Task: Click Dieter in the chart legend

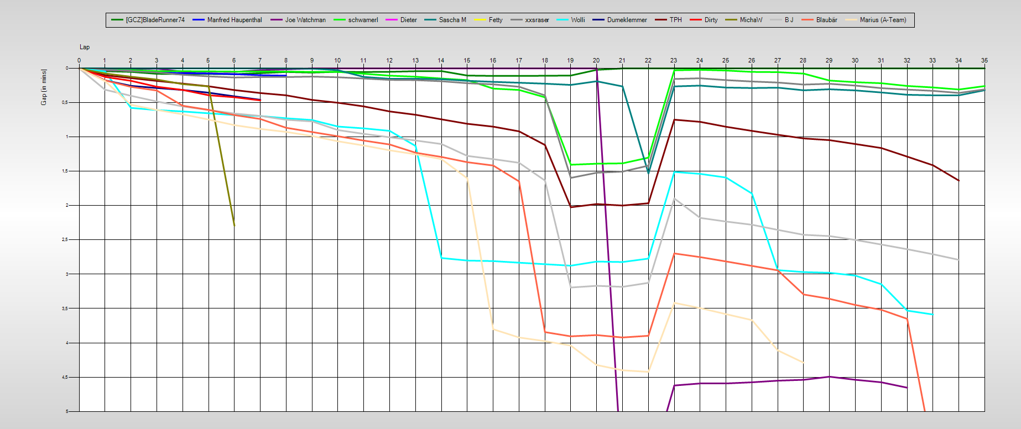Action: (409, 20)
